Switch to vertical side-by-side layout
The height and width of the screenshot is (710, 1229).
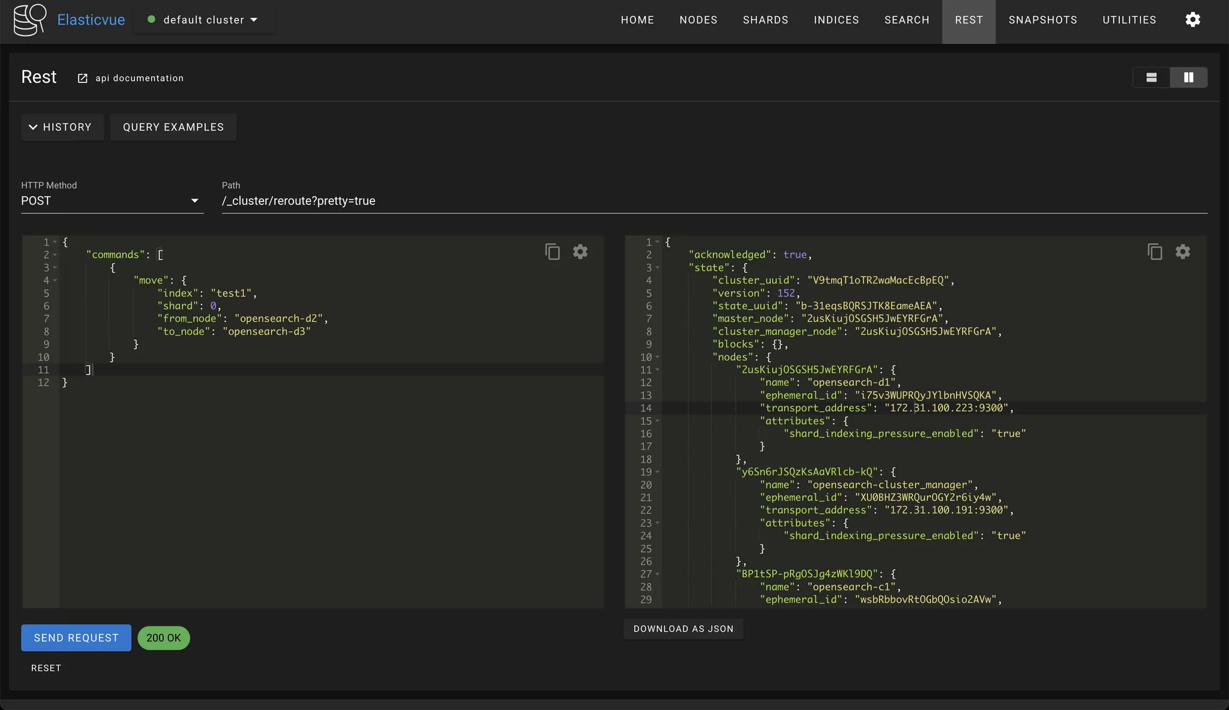pos(1188,77)
